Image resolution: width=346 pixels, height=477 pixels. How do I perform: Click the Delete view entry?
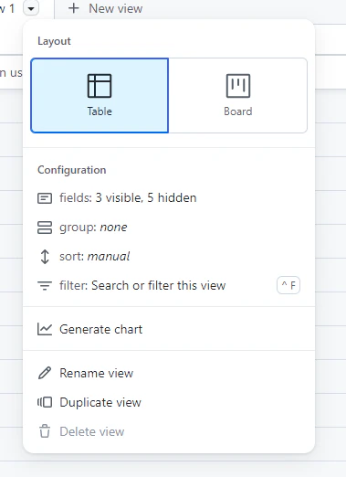(169, 431)
